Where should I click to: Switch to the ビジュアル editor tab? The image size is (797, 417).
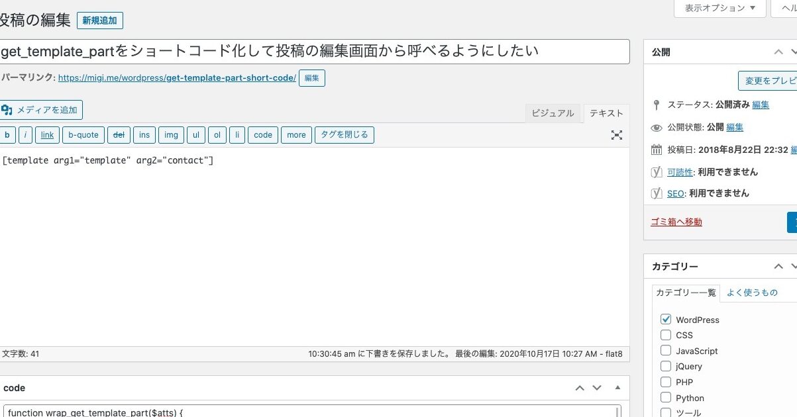pos(553,113)
